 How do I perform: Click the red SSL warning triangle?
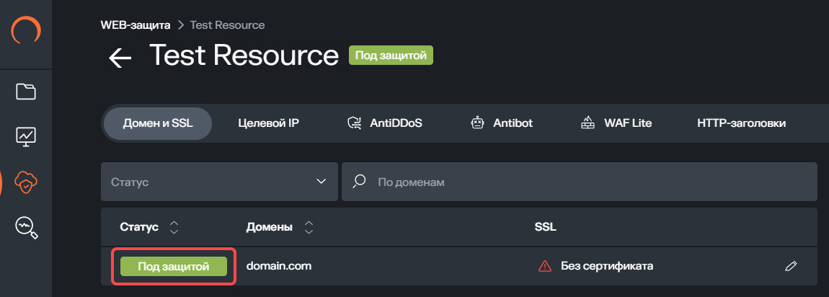pyautogui.click(x=545, y=267)
